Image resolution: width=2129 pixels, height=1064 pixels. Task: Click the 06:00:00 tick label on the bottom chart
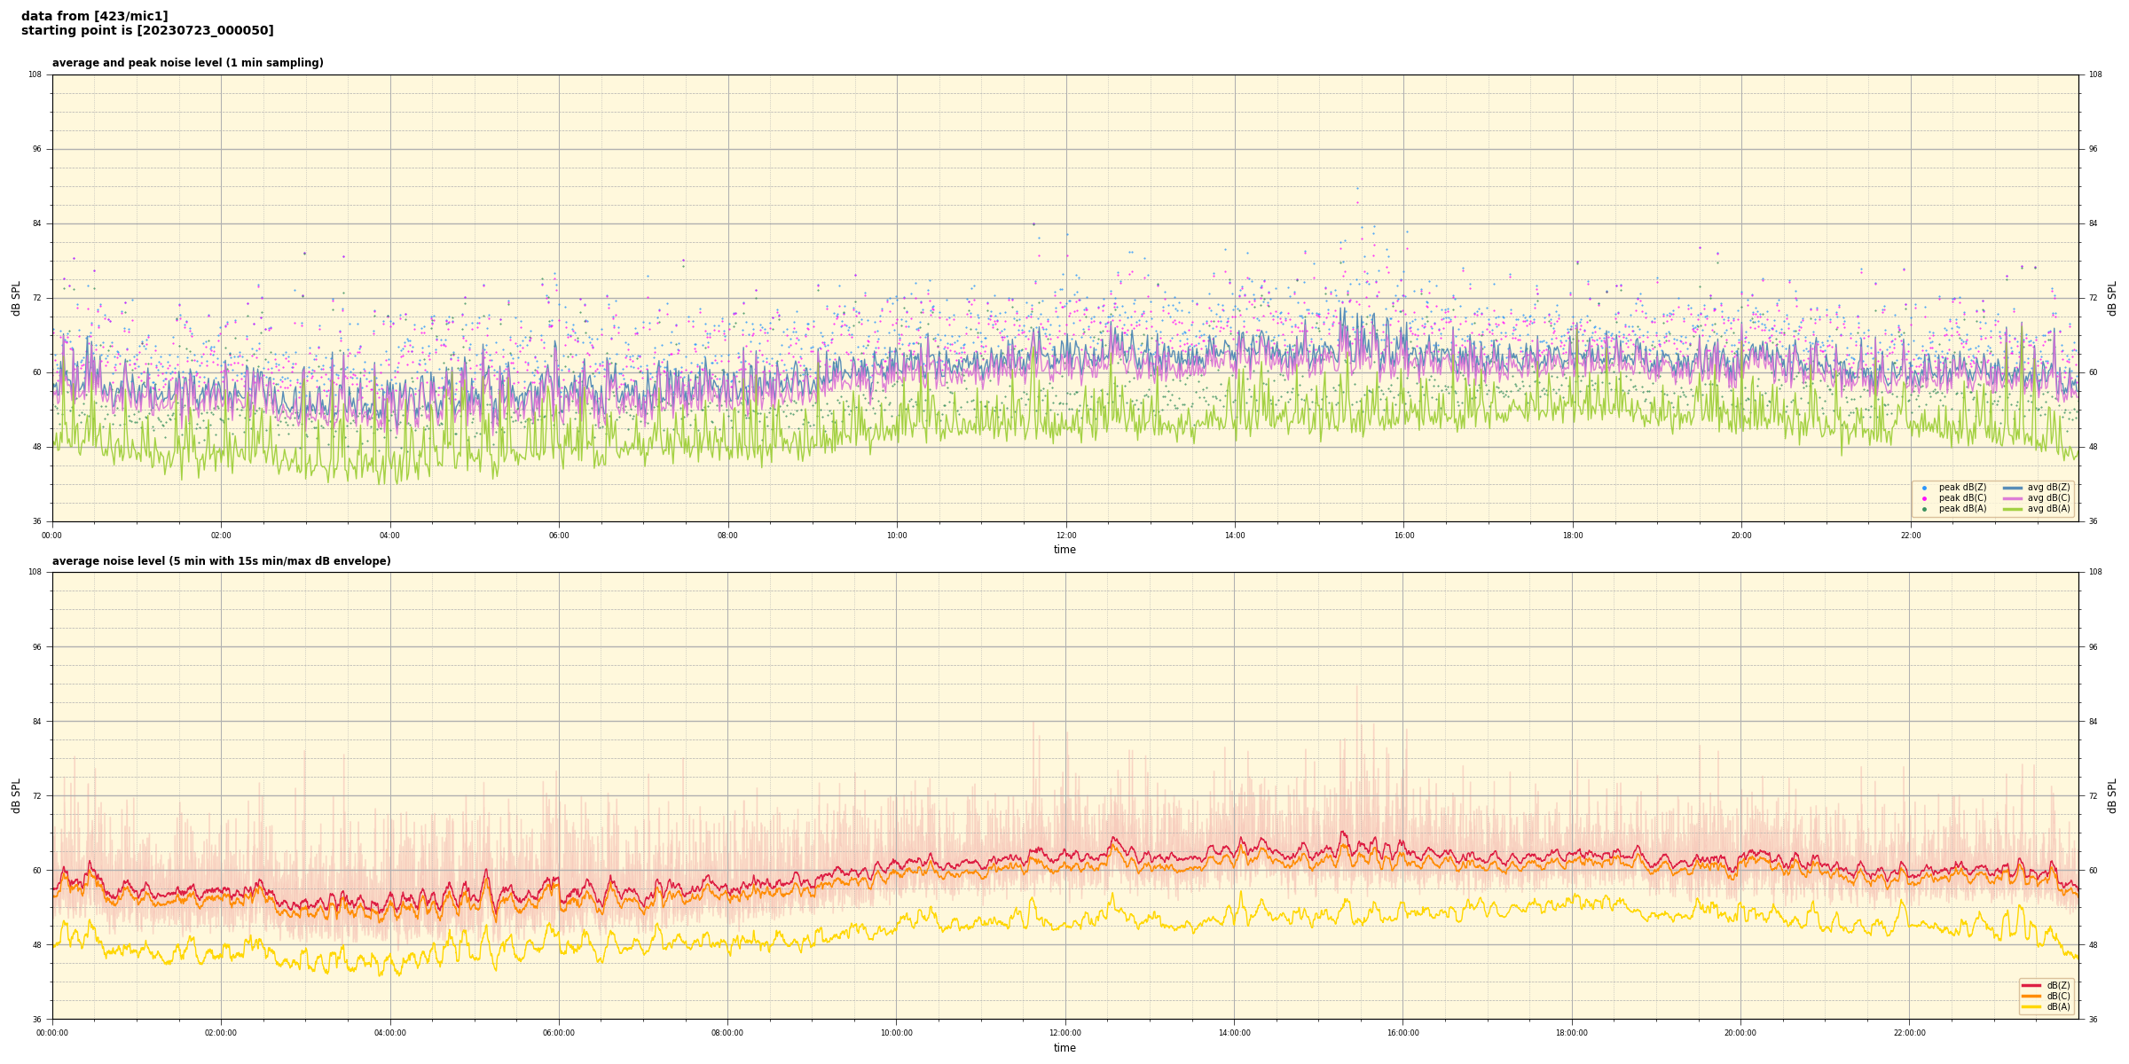tap(558, 1033)
